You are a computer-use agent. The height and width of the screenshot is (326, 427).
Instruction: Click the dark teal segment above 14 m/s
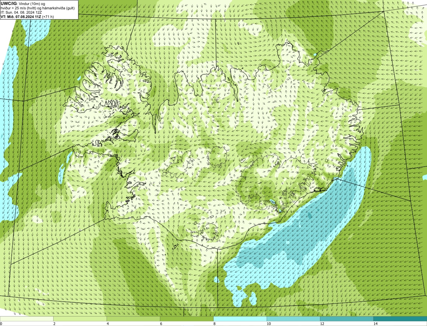[400, 319]
